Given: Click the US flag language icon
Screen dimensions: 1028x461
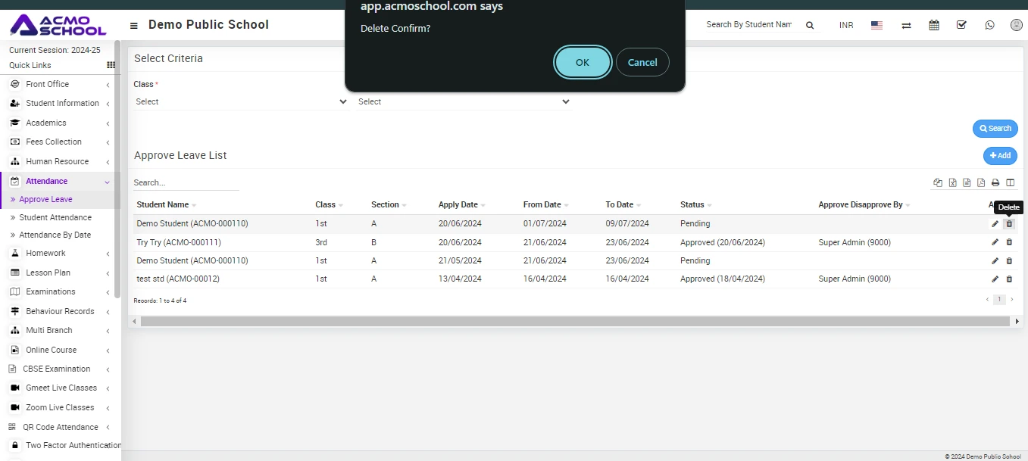Looking at the screenshot, I should coord(876,25).
